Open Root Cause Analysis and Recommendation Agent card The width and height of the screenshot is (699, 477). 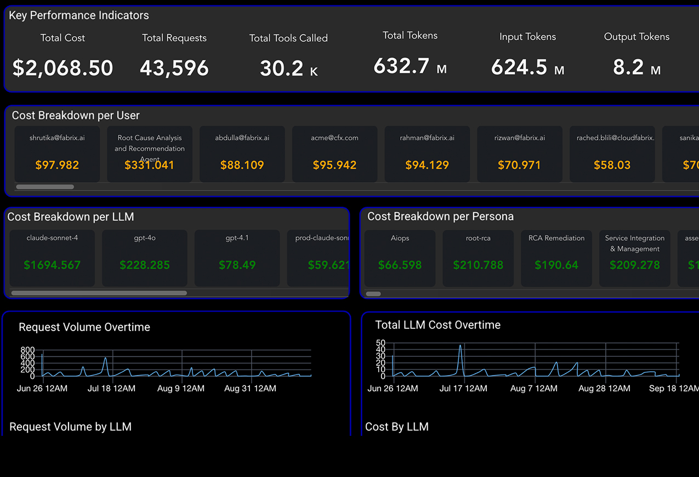point(150,154)
